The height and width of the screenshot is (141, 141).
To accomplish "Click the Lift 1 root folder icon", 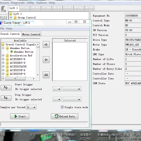I will (11, 14).
